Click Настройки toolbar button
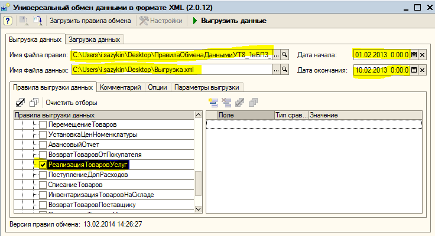This screenshot has width=435, height=236. tap(161, 21)
